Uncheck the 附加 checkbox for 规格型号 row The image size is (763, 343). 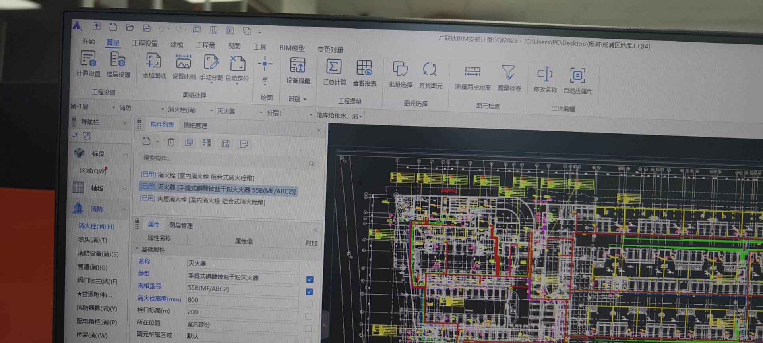[x=310, y=292]
